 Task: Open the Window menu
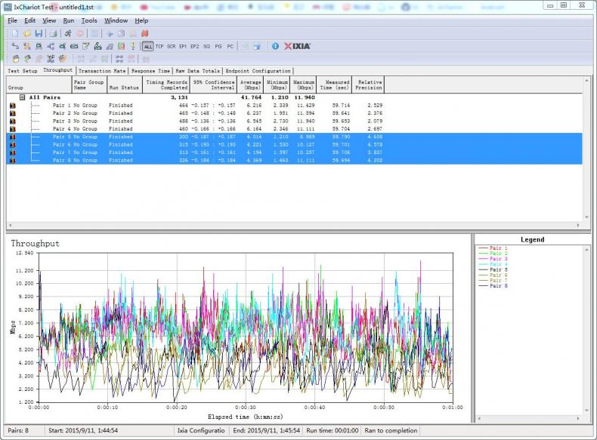click(x=116, y=20)
